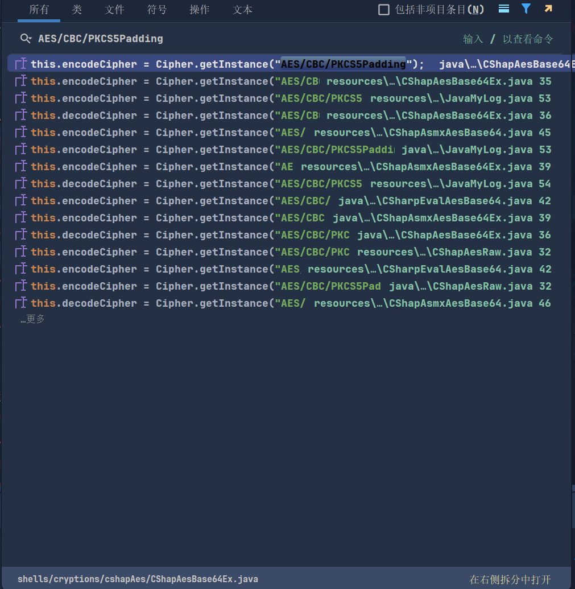
Task: Click the search magnifier icon
Action: 26,38
